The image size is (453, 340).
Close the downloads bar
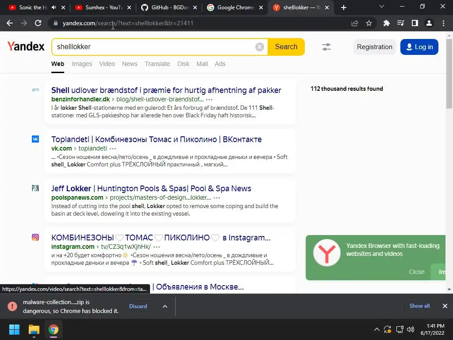[445, 306]
